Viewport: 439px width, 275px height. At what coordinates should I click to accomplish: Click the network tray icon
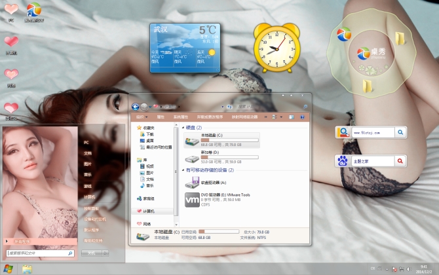click(402, 269)
